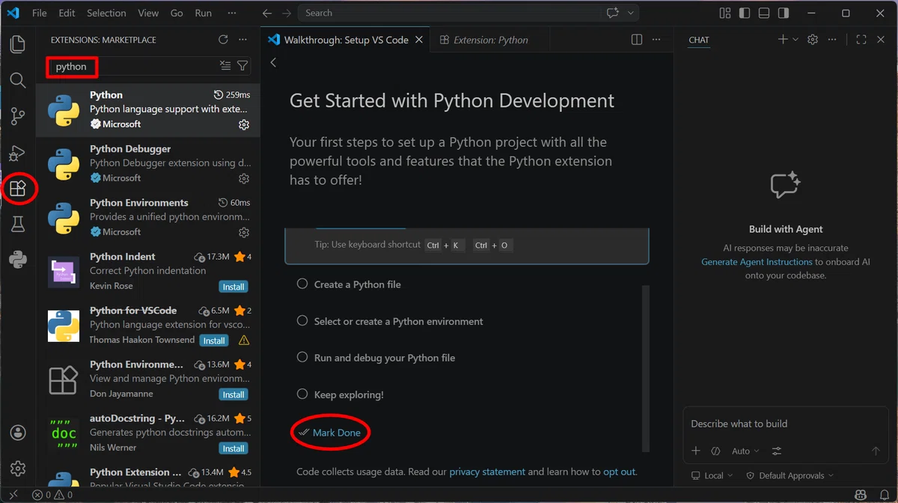Open the Explorer view in activity bar
This screenshot has height=503, width=898.
18,44
